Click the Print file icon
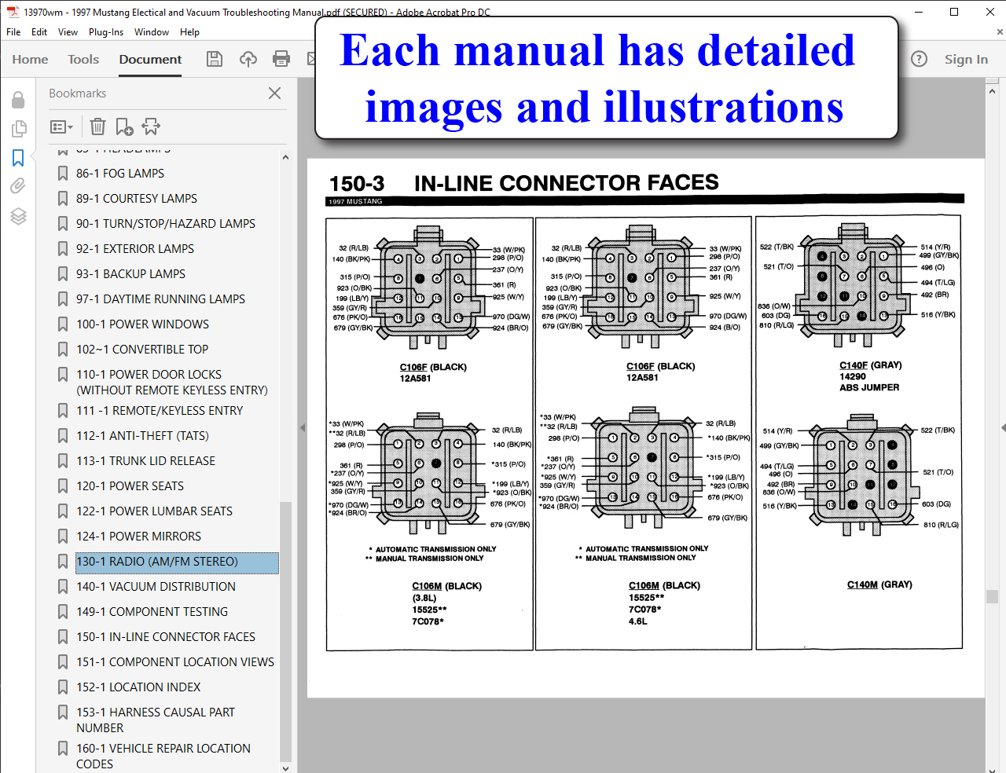This screenshot has width=1006, height=773. pos(281,59)
